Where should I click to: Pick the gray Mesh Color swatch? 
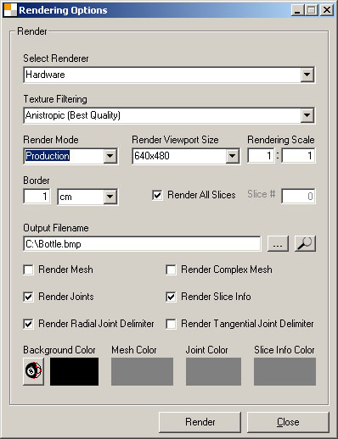click(142, 371)
